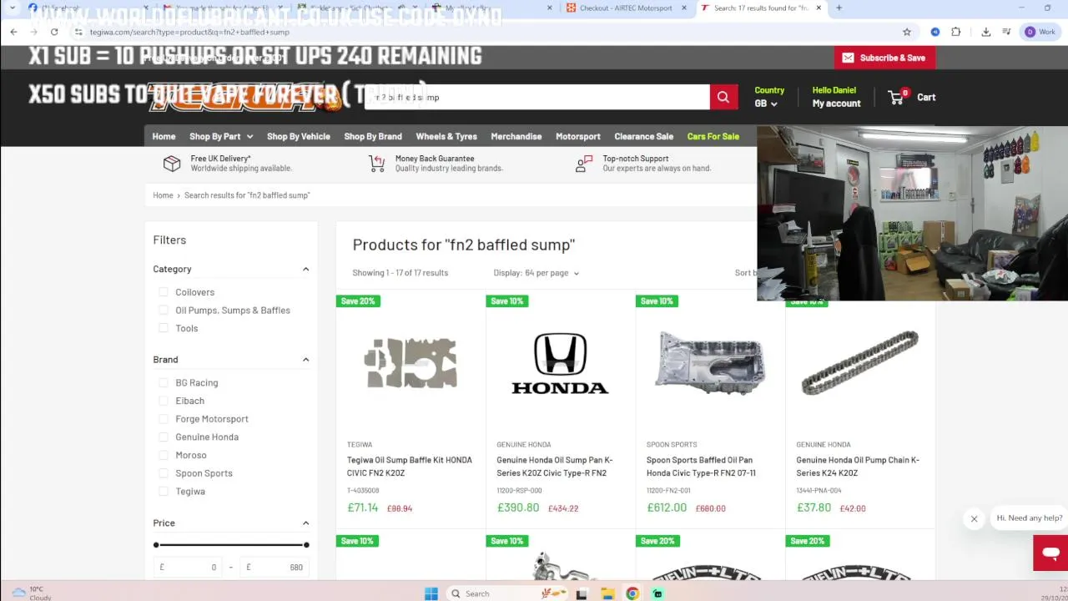Open the weather widget on the taskbar

point(32,593)
